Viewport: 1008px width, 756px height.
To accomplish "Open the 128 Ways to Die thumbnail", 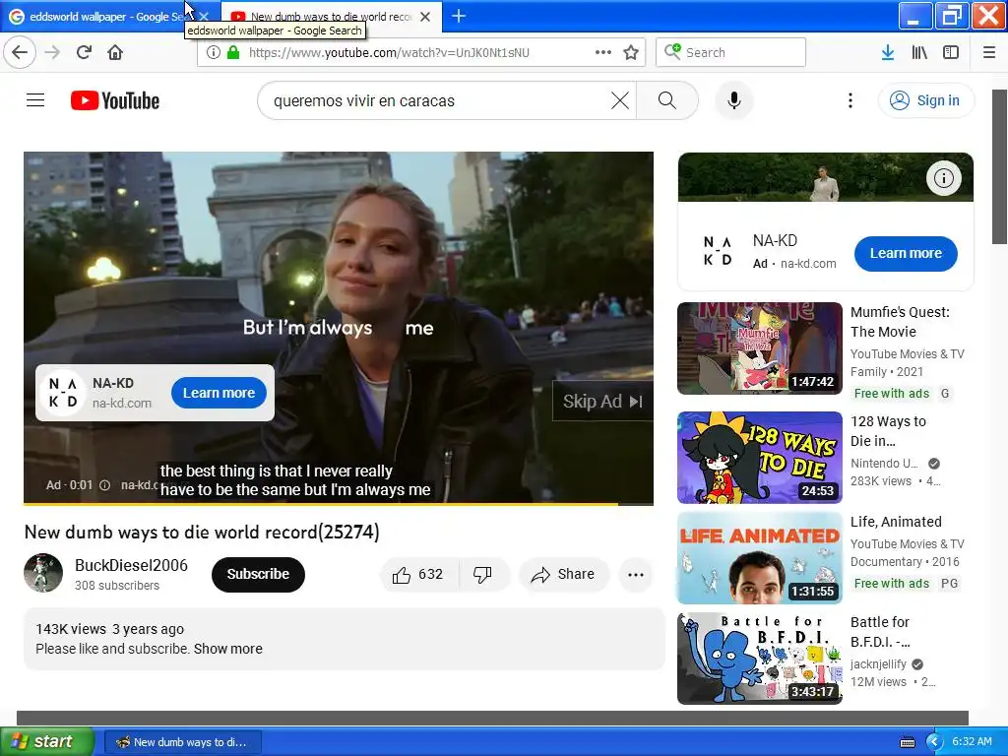I will click(759, 457).
